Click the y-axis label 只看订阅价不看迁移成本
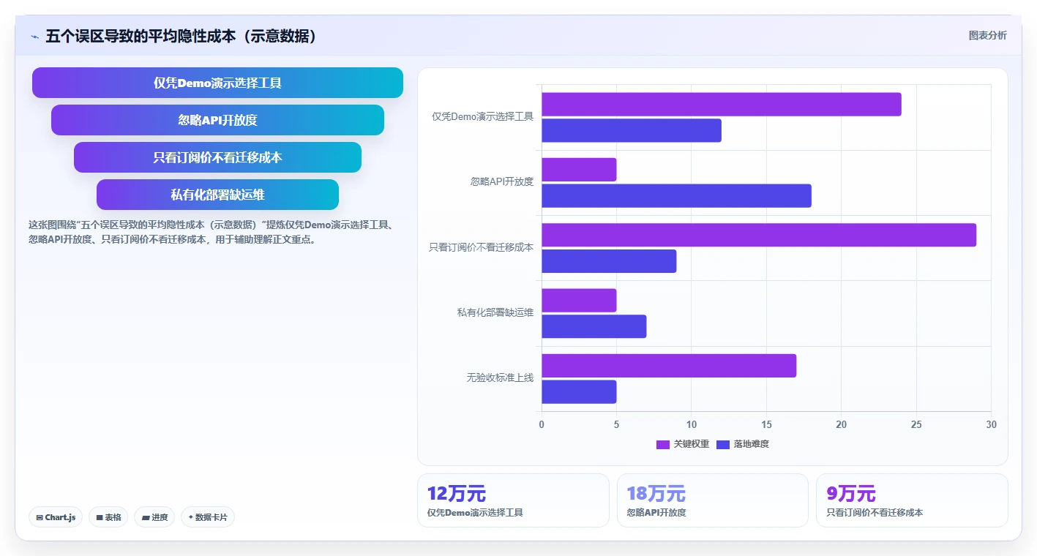Screen dimensions: 1037x556 click(481, 247)
